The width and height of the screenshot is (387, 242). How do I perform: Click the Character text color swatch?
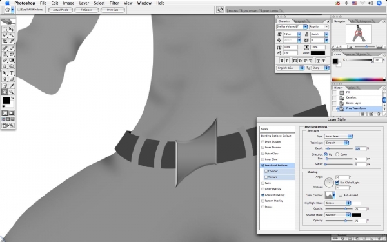point(318,53)
